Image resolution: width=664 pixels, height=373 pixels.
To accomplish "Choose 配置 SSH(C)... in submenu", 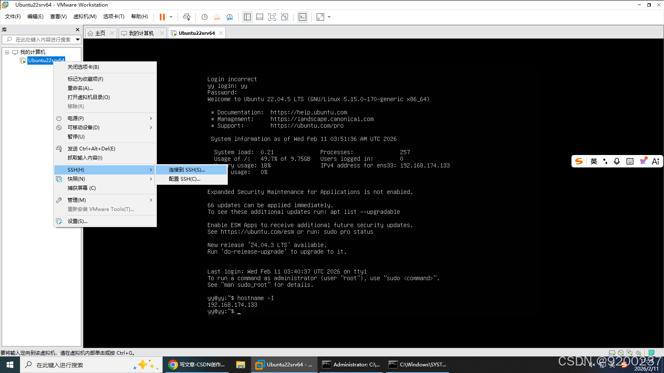I will tap(191, 179).
